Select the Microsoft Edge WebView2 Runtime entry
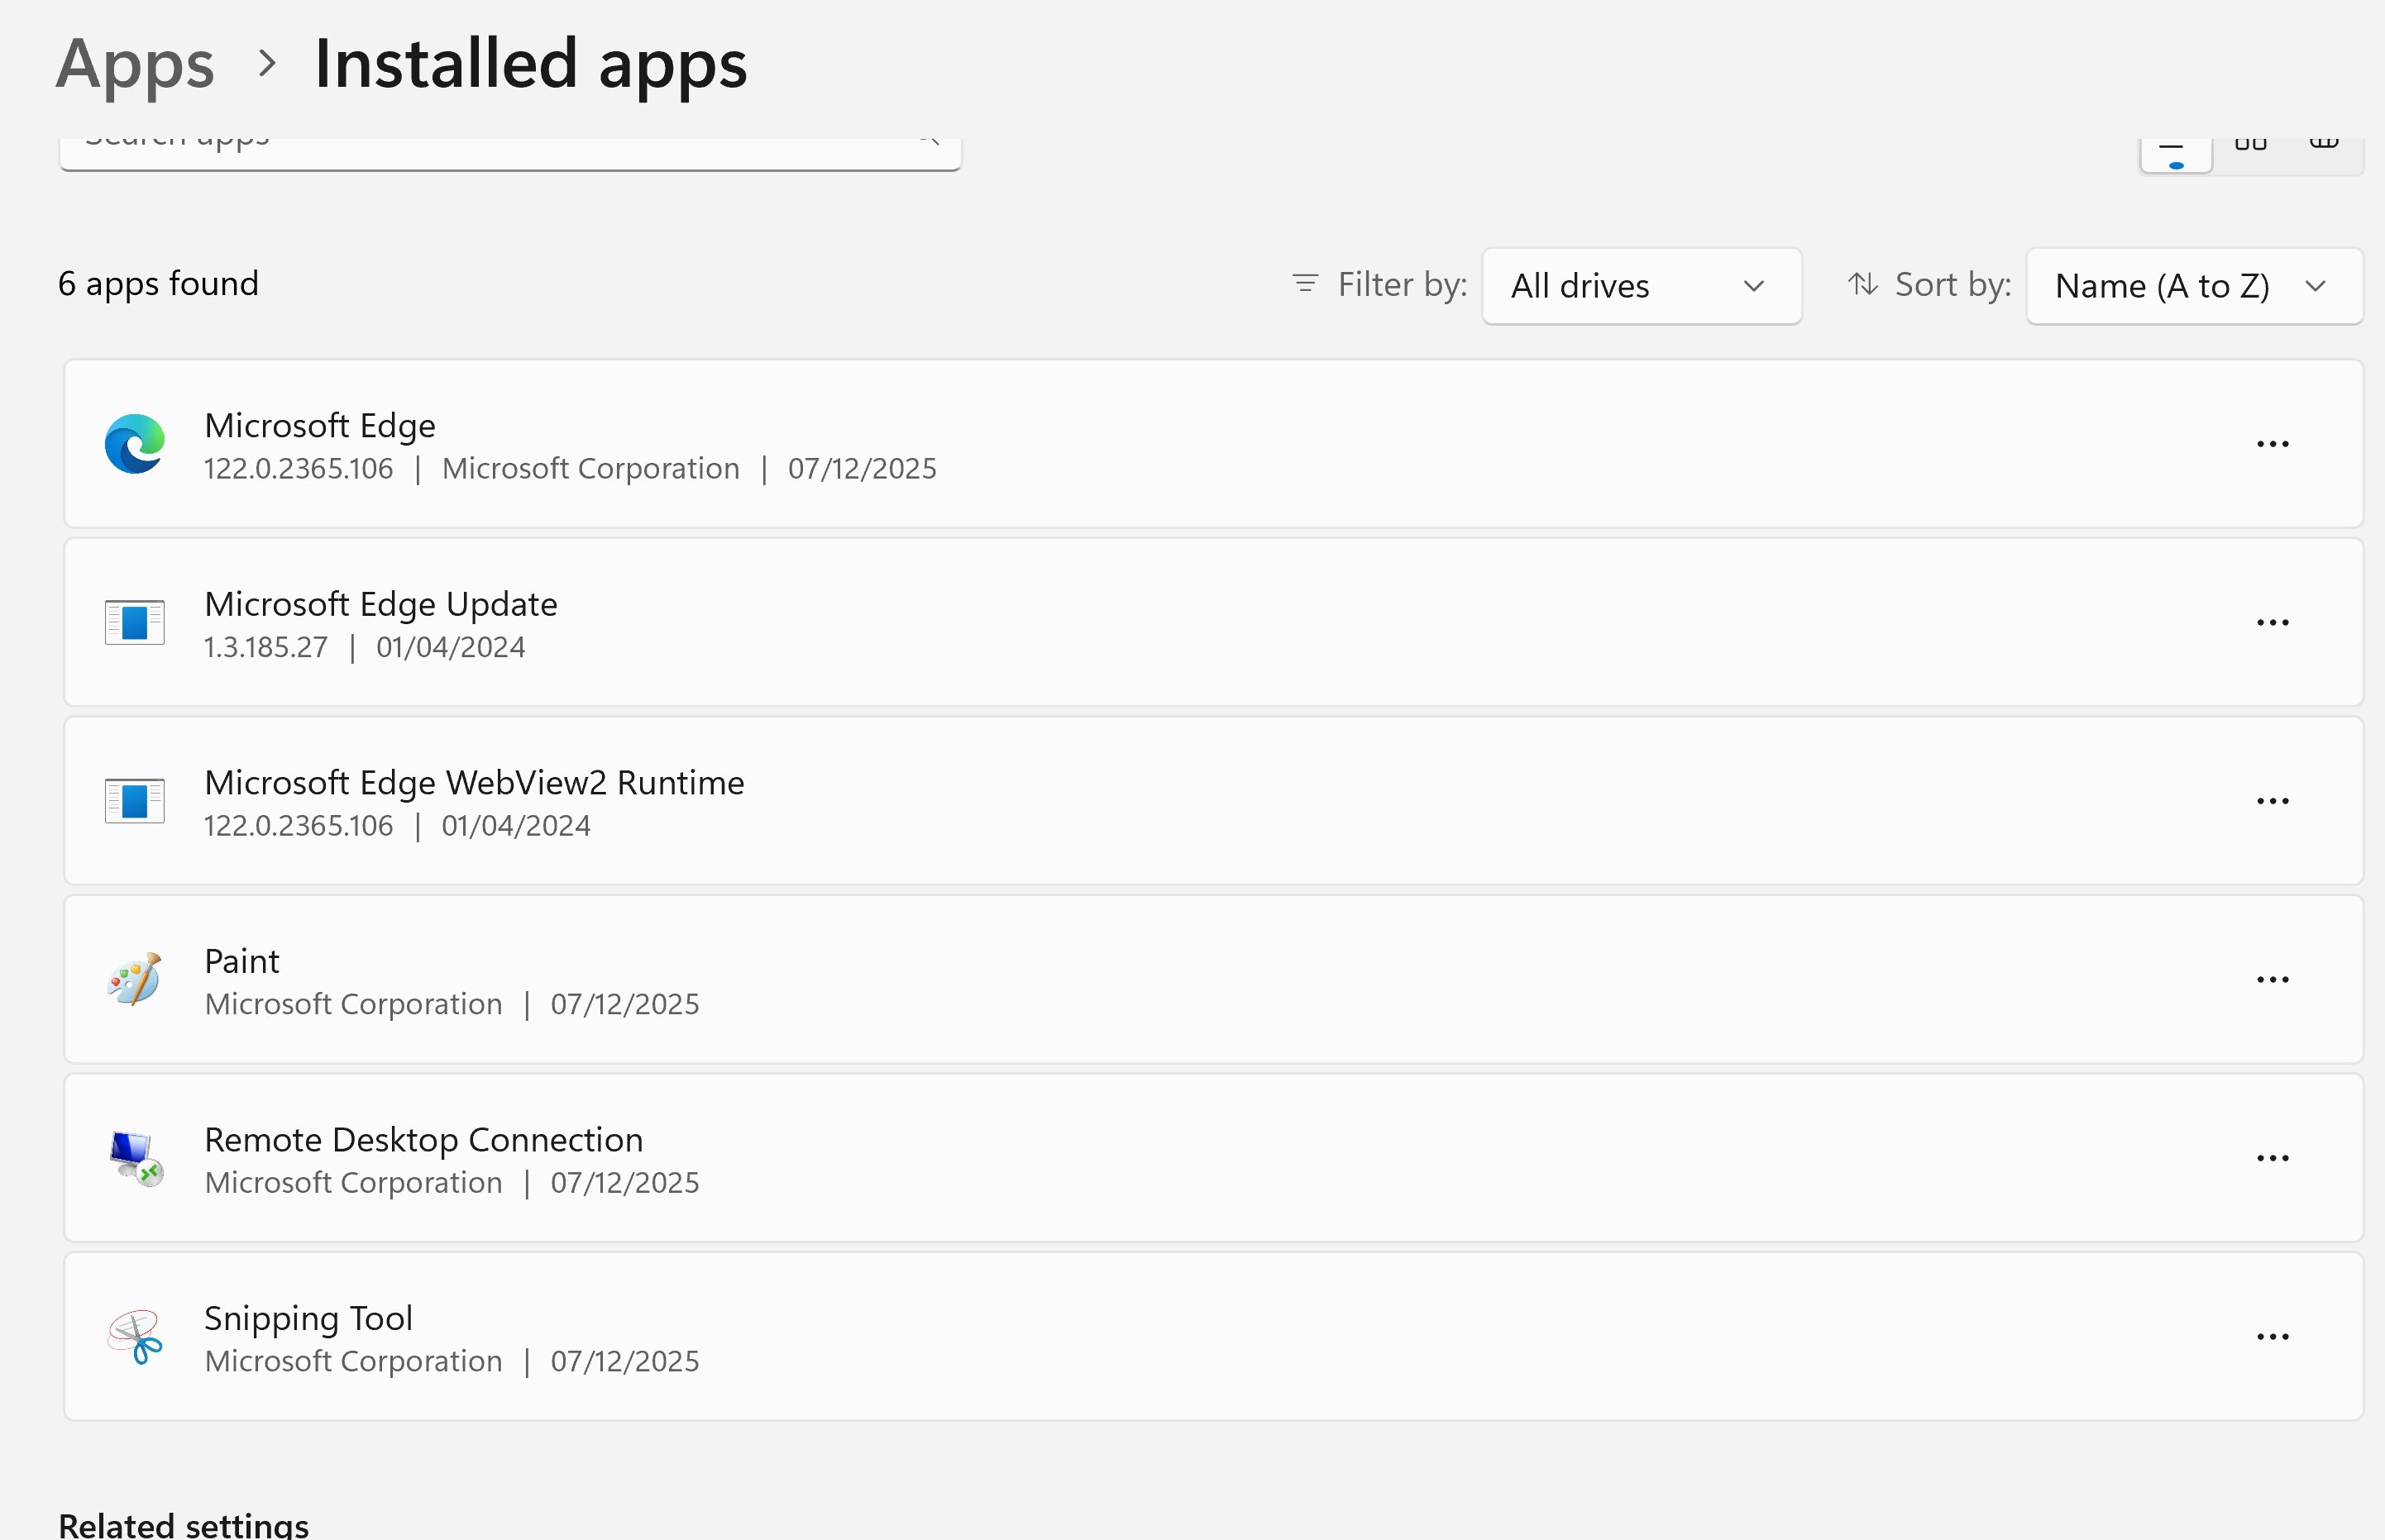The width and height of the screenshot is (2385, 1540). pos(474,783)
